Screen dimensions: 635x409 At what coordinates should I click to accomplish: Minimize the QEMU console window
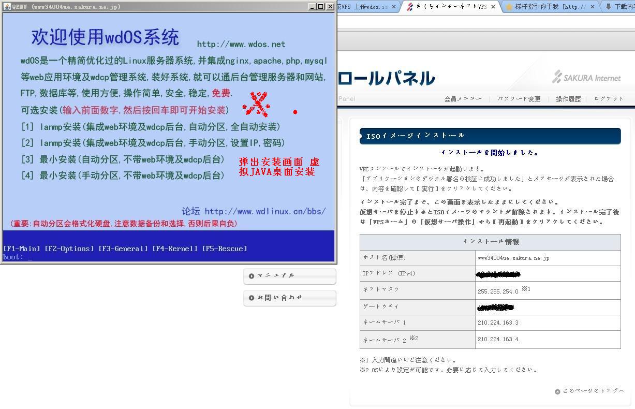pos(312,7)
